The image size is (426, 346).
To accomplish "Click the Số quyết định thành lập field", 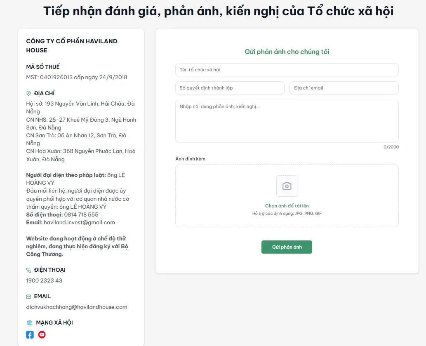I will pos(230,88).
